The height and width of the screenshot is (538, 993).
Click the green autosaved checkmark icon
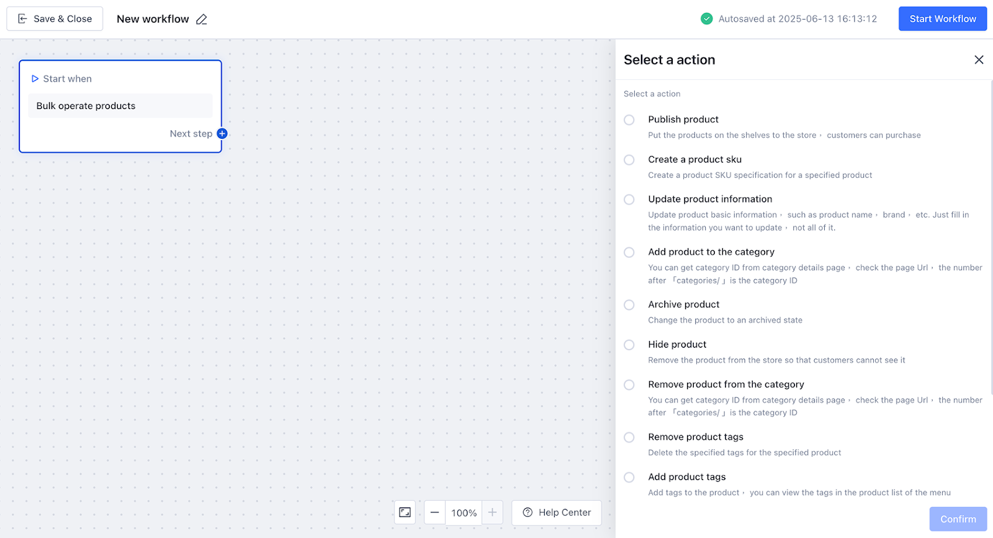tap(706, 19)
